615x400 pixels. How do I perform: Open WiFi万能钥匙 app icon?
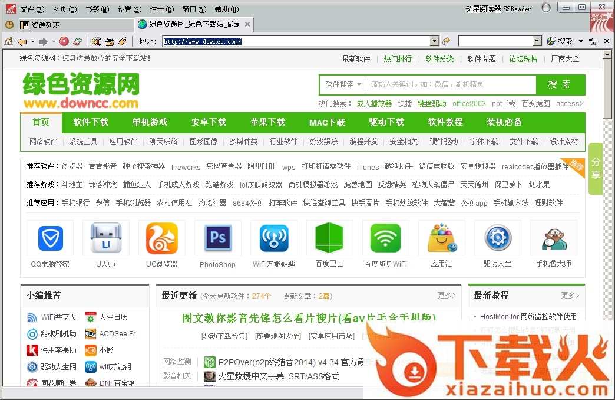coord(274,238)
